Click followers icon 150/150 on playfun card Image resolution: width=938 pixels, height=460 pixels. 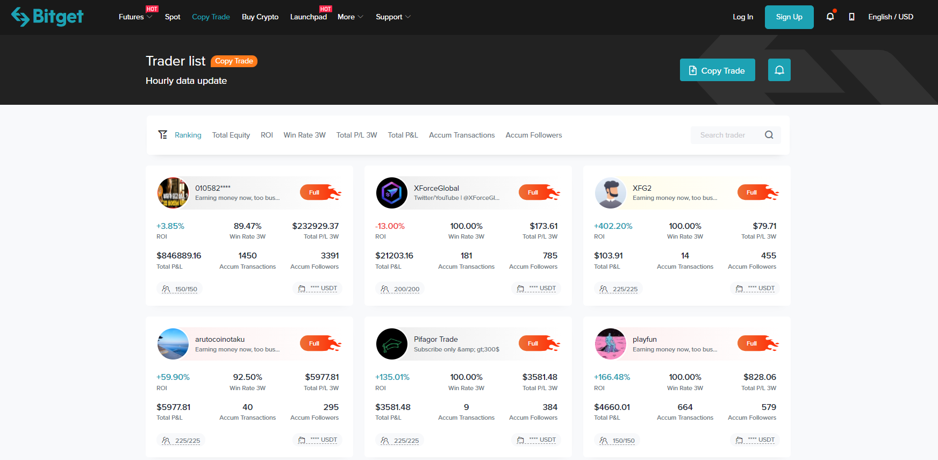pyautogui.click(x=604, y=441)
